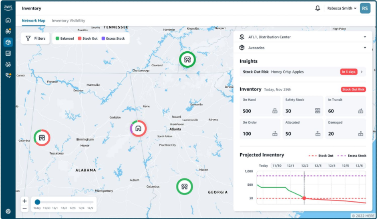Screen dimensions: 378x219
Task: Open the settings gear in sidebar
Action: coord(8,211)
